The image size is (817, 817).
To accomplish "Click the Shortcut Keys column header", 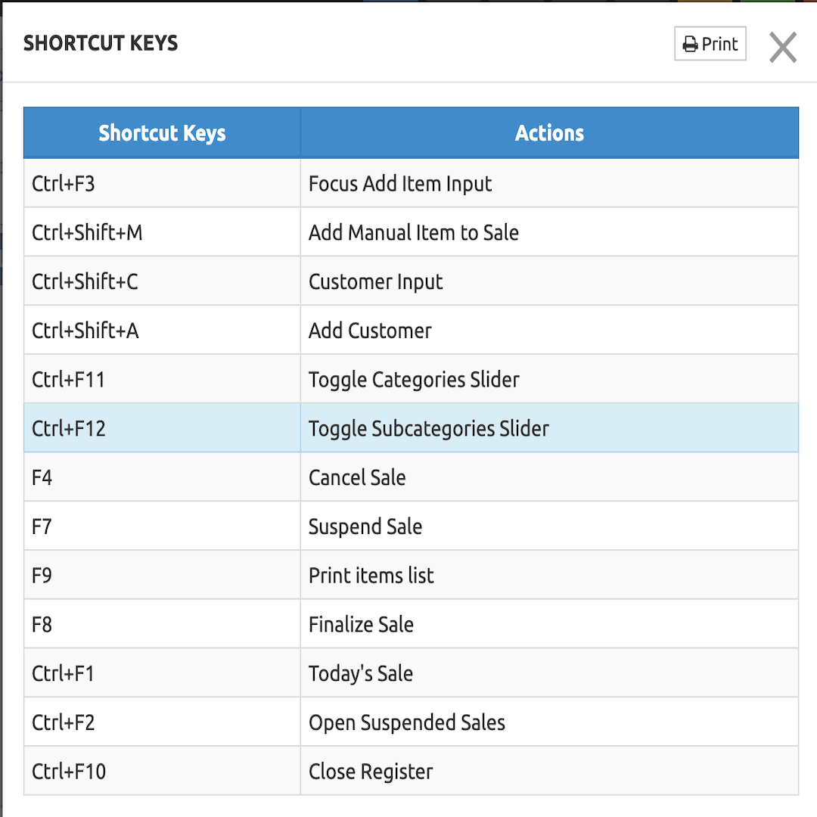I will (x=162, y=133).
